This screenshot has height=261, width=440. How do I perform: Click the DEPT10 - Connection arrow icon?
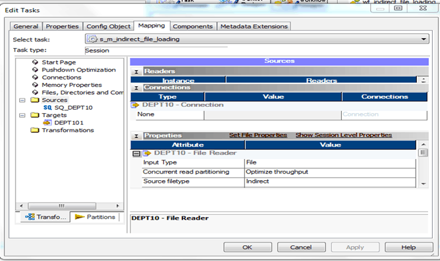[135, 105]
